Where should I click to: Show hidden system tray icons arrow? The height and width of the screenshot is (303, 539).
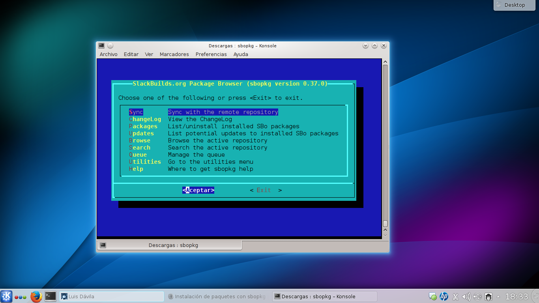click(x=498, y=296)
